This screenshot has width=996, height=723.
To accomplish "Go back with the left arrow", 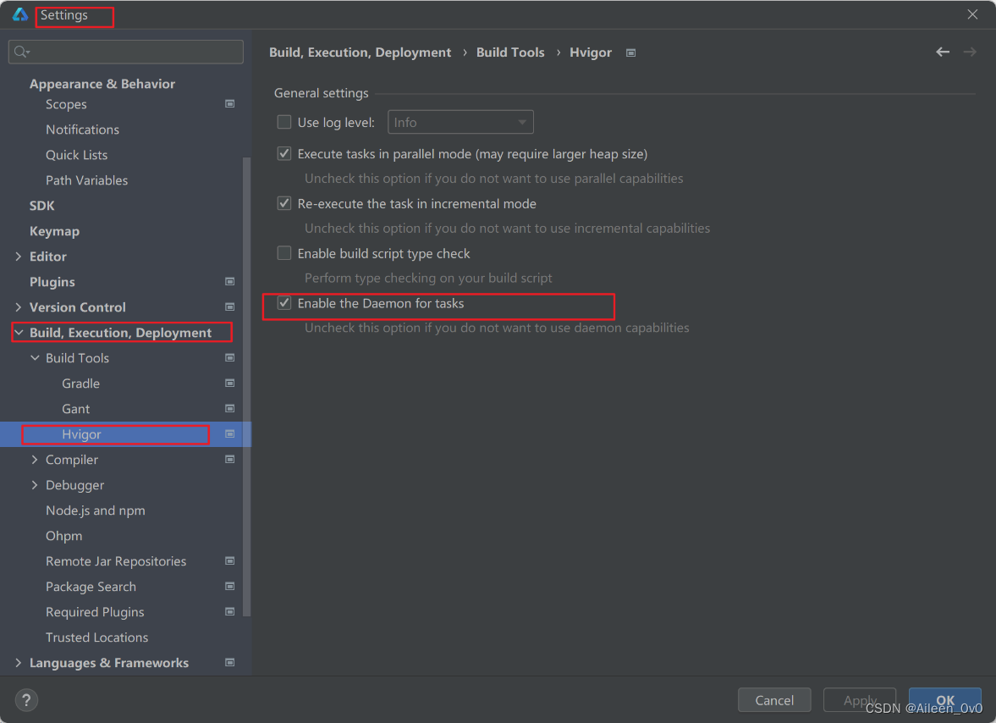I will pyautogui.click(x=943, y=52).
